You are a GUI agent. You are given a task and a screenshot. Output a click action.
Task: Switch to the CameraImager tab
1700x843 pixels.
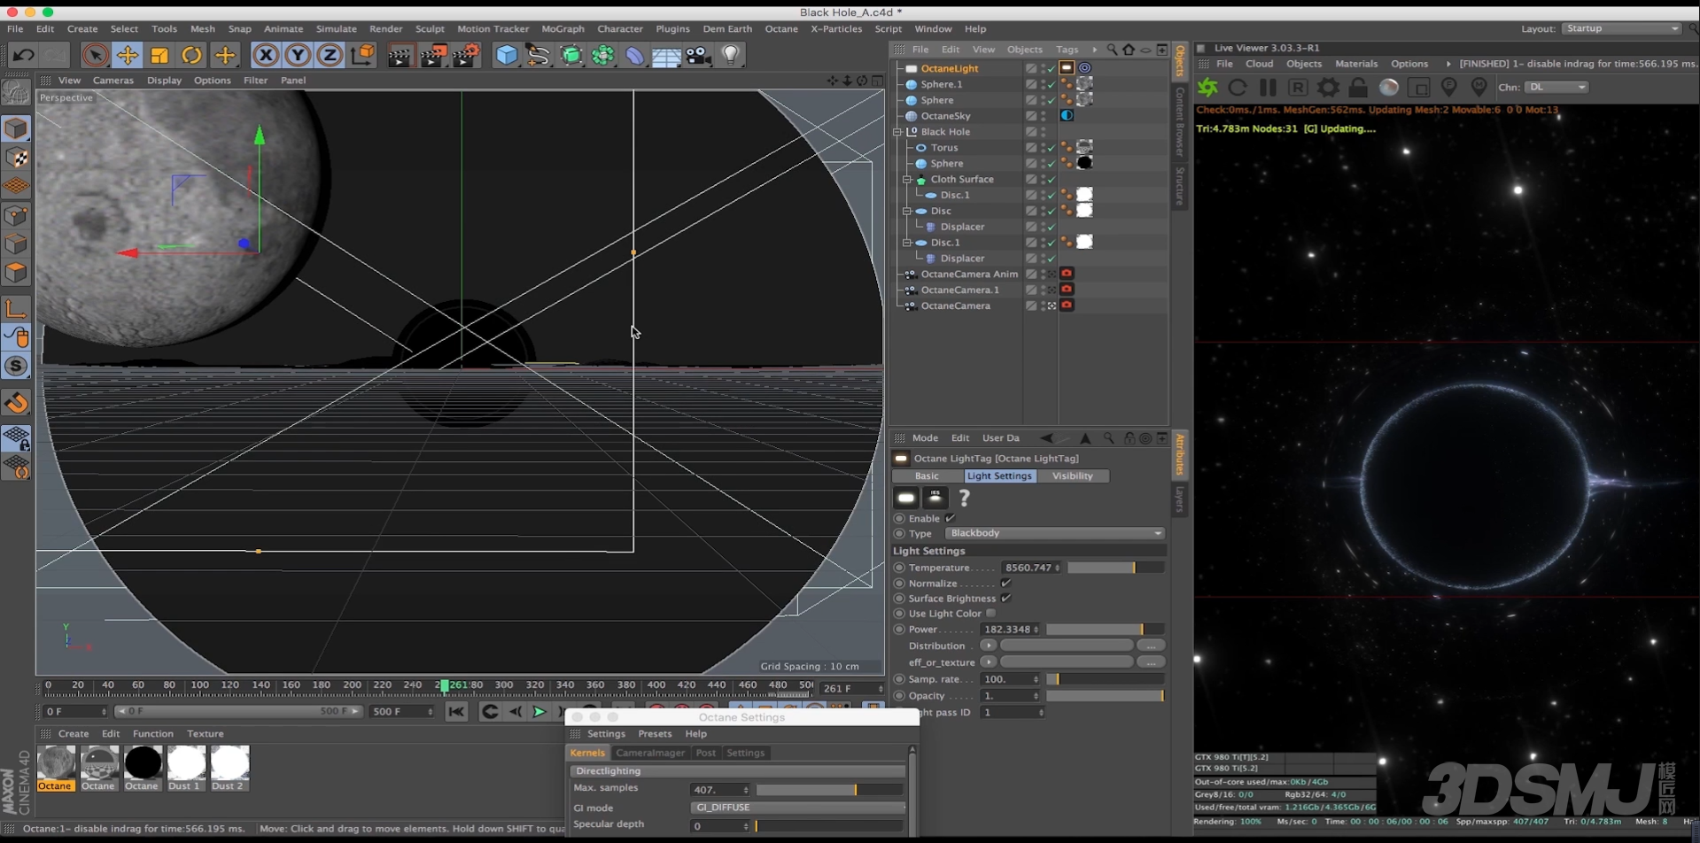tap(650, 753)
